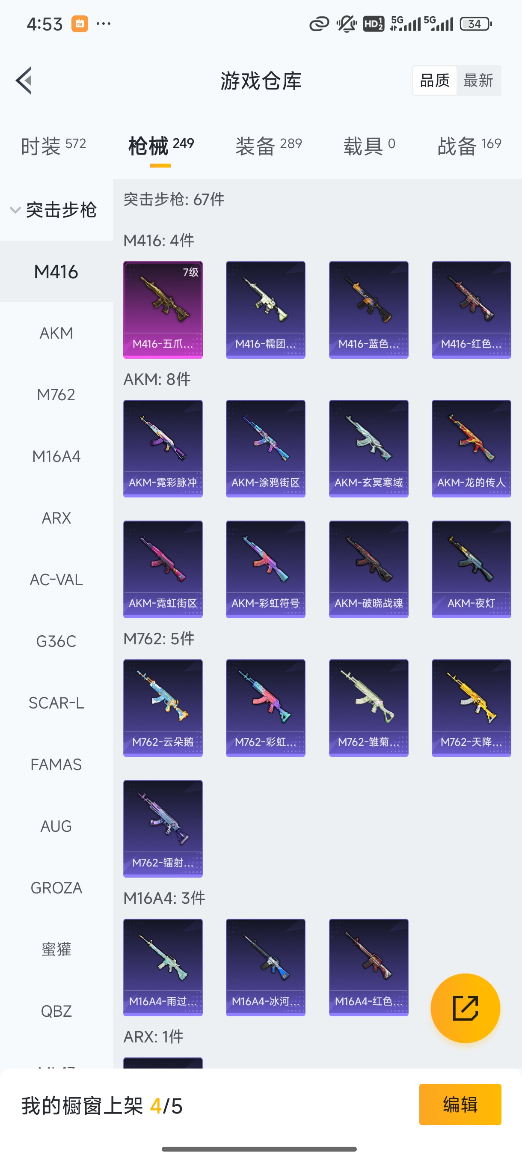Viewport: 522px width, 1161px height.
Task: Select SCAR-L in the weapon sidebar
Action: [56, 703]
